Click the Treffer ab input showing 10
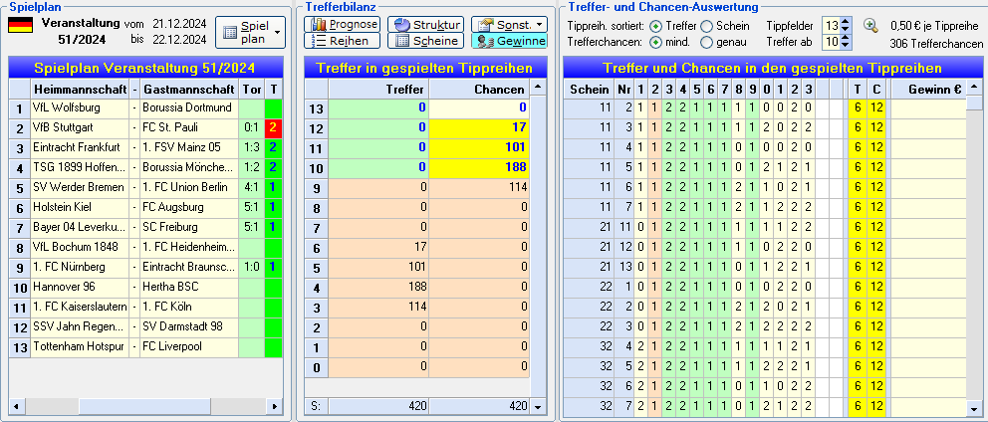This screenshot has width=988, height=422. coord(832,43)
